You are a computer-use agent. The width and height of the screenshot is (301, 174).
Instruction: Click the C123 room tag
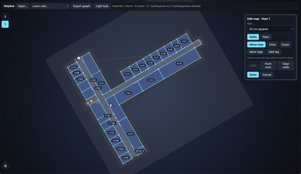pos(151,80)
